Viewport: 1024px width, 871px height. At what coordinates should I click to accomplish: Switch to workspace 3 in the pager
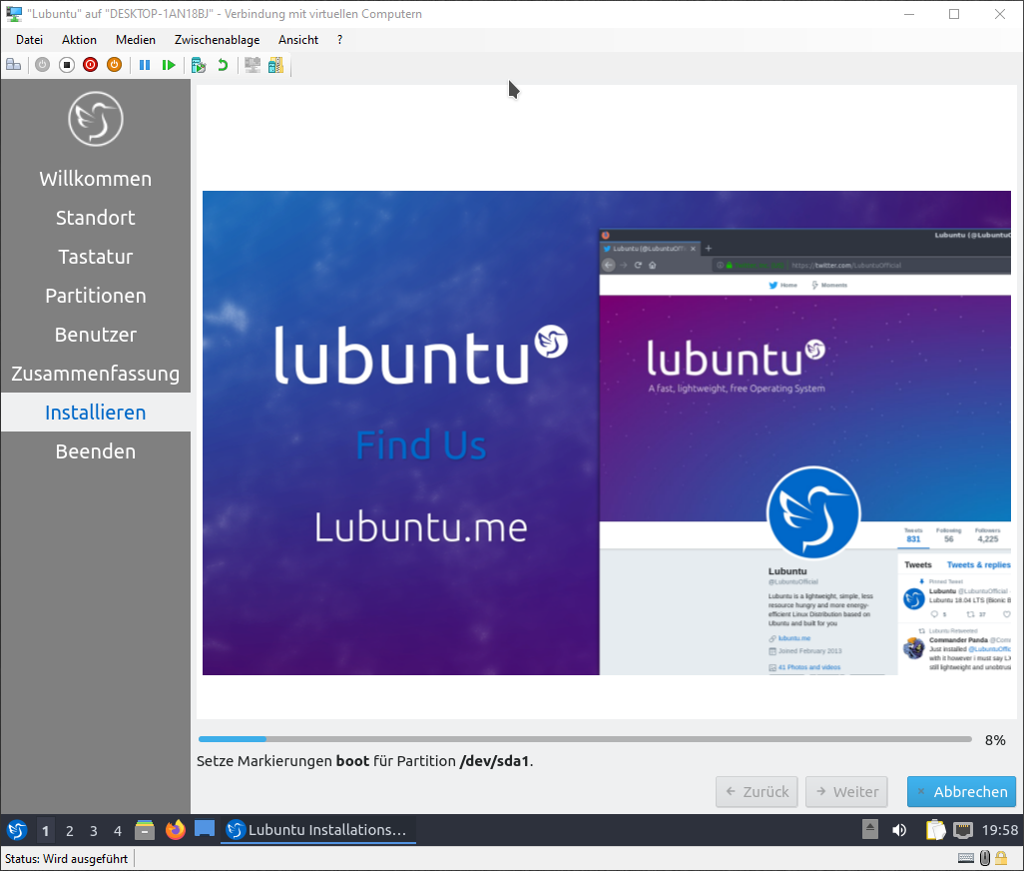tap(94, 830)
